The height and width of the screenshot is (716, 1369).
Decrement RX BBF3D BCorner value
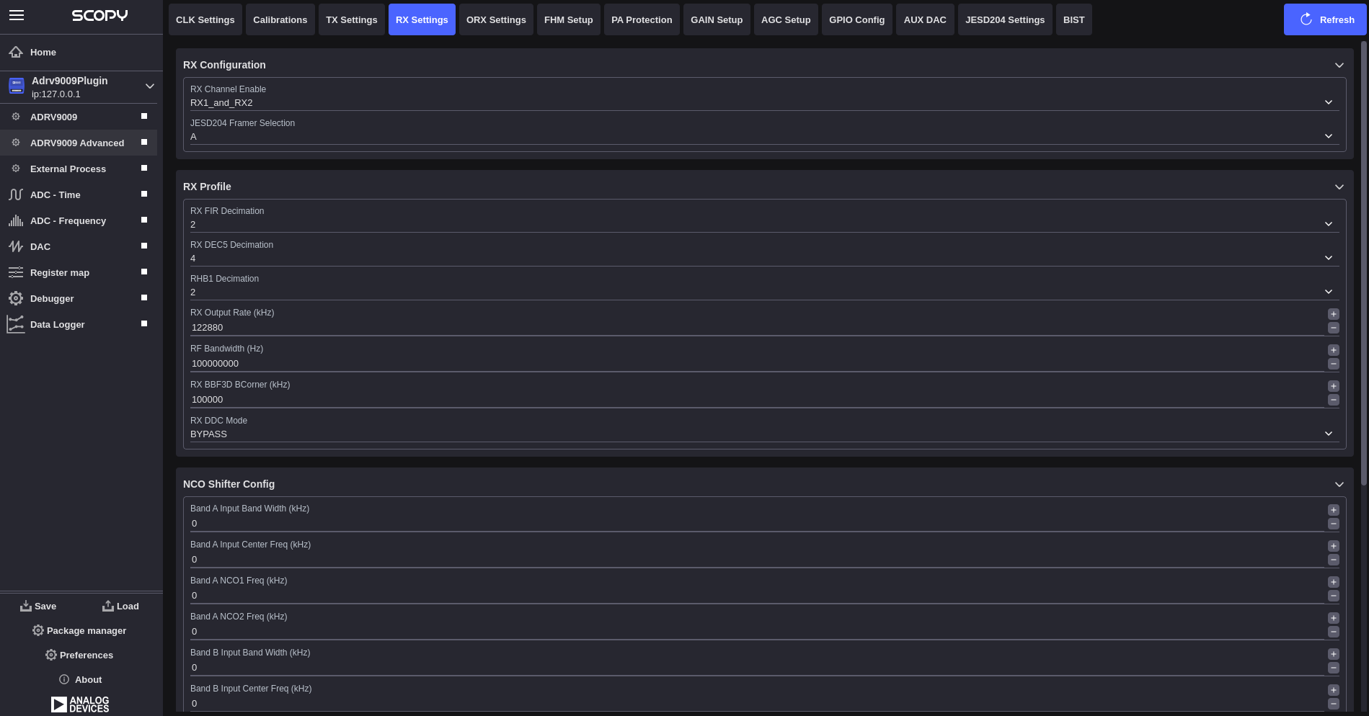[1334, 400]
